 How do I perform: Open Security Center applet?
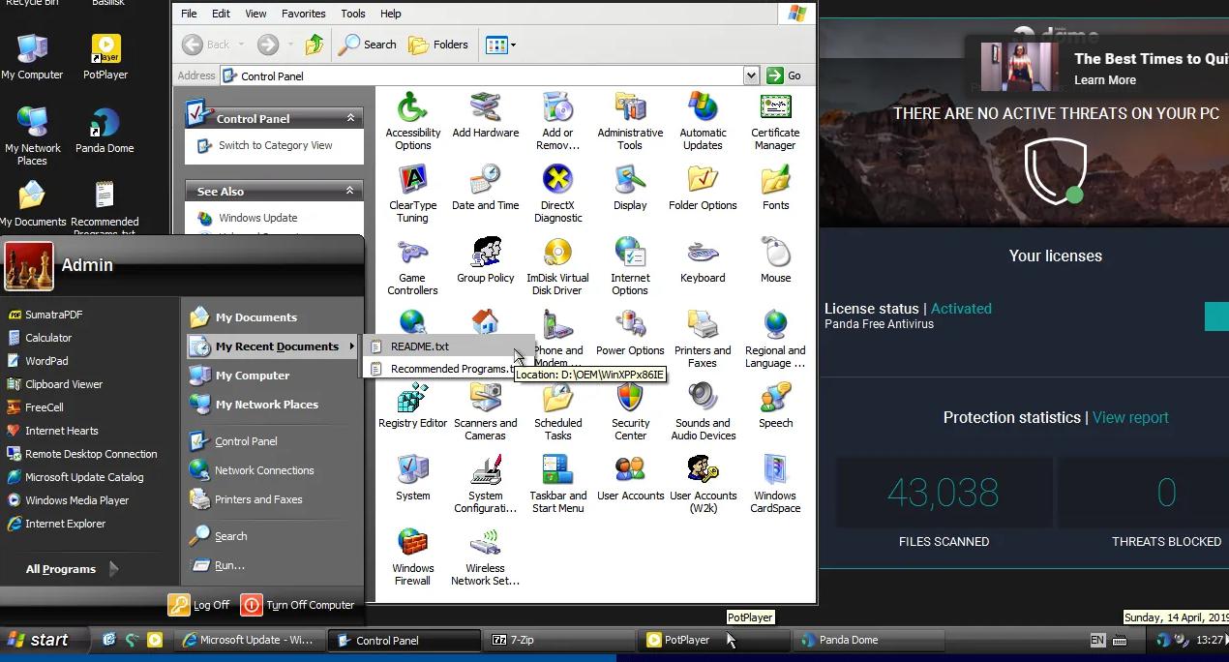(630, 411)
